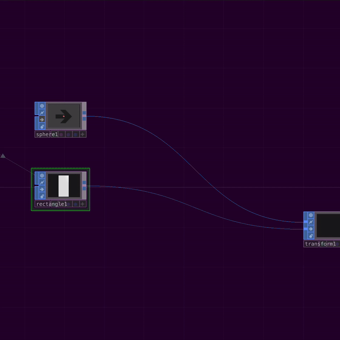The image size is (340, 340).
Task: Click the viewer flag icon on rectangle1
Action: 42,175
